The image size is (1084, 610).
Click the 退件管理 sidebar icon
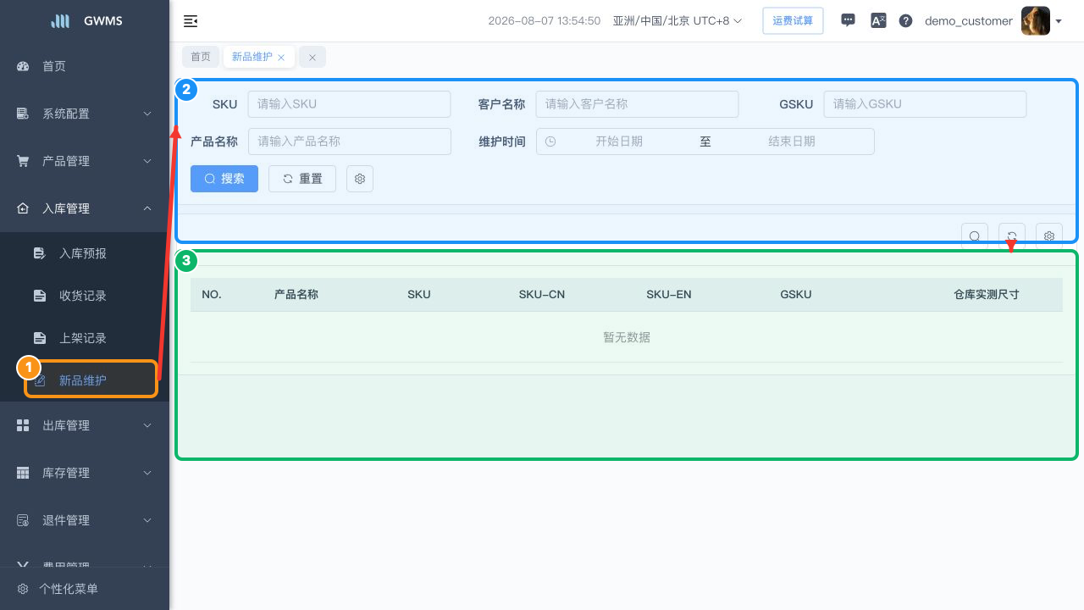[23, 520]
